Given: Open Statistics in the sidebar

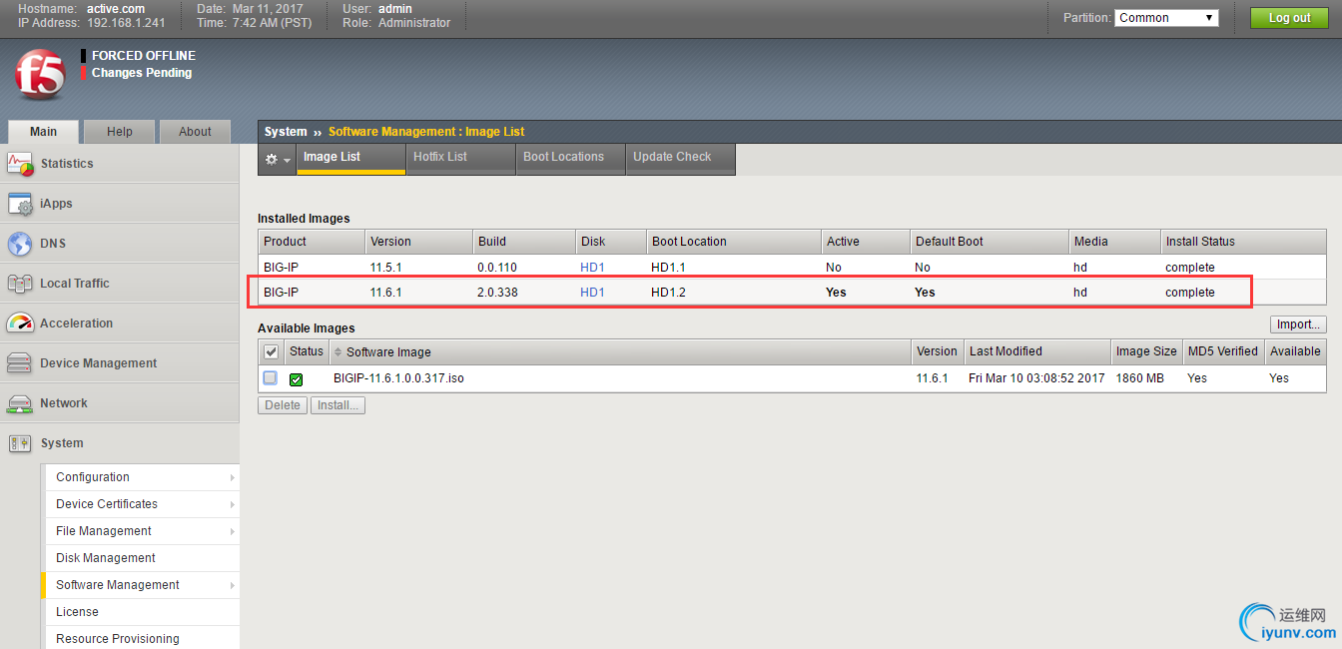Looking at the screenshot, I should click(x=120, y=164).
